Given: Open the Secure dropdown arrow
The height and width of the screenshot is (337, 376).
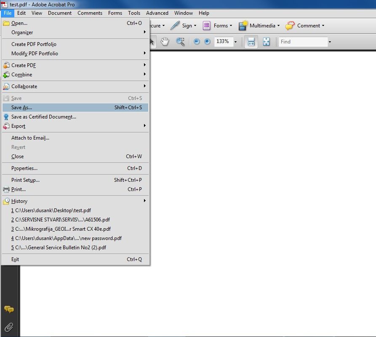Looking at the screenshot, I should [163, 25].
